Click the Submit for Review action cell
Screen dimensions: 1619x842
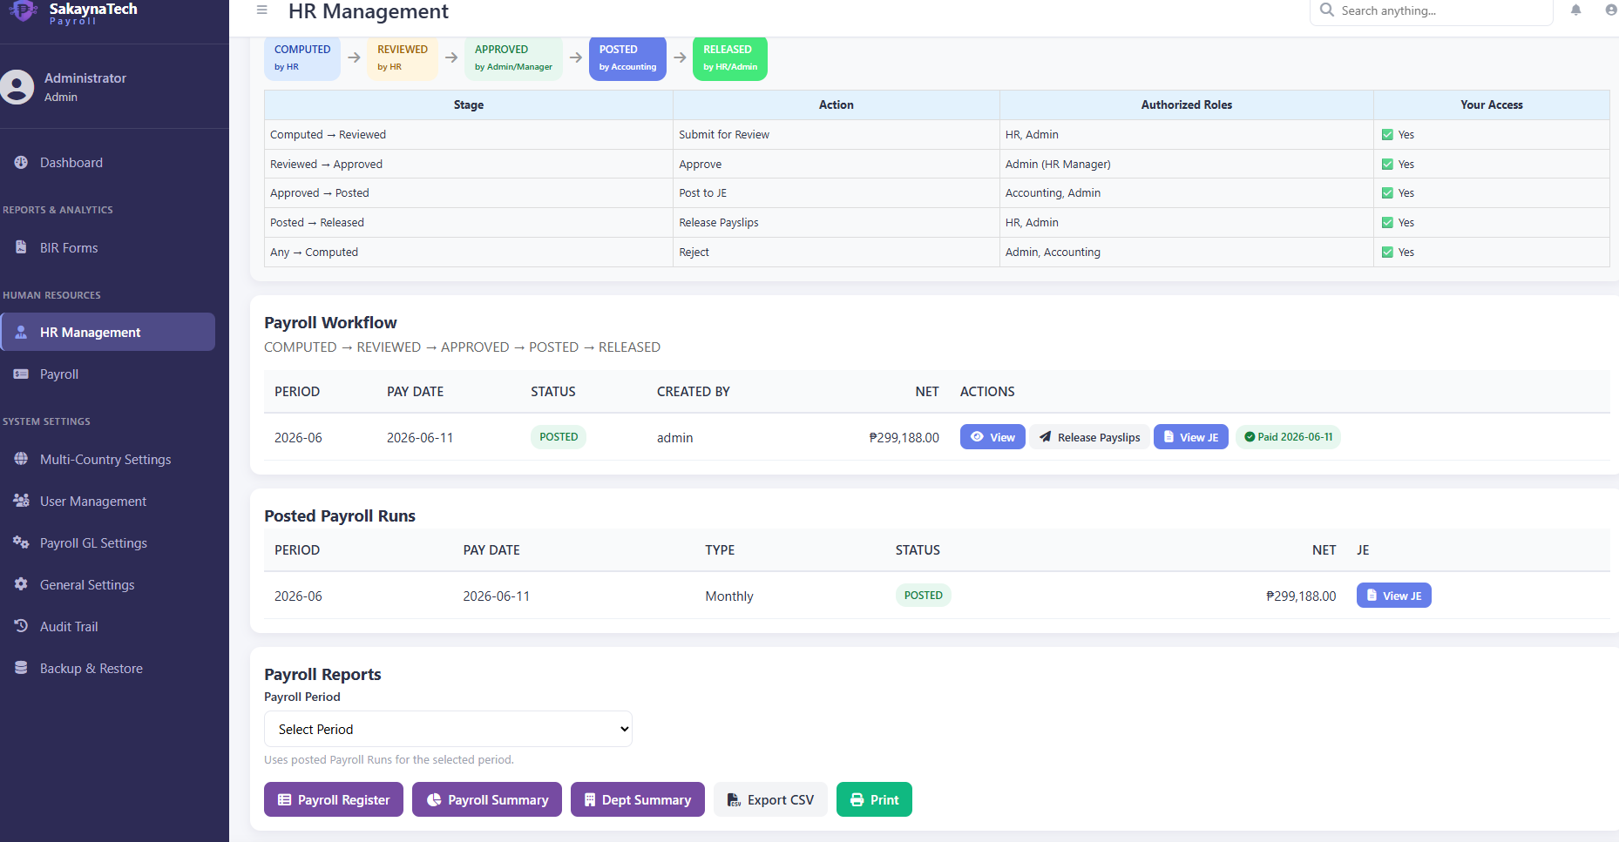point(836,134)
